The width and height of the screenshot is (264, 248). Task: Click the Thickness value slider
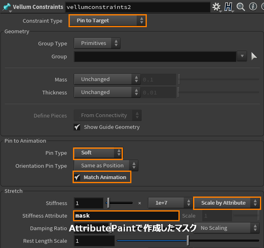218,92
